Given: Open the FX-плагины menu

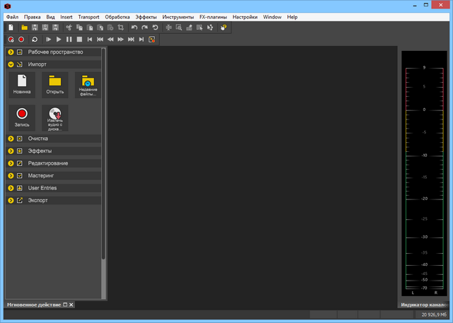Looking at the screenshot, I should [212, 16].
